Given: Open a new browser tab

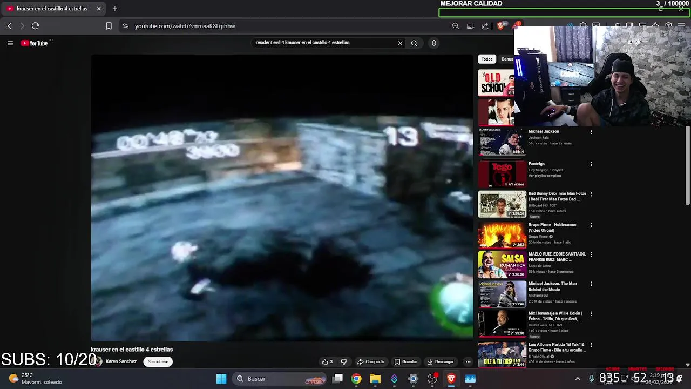Looking at the screenshot, I should pos(114,9).
